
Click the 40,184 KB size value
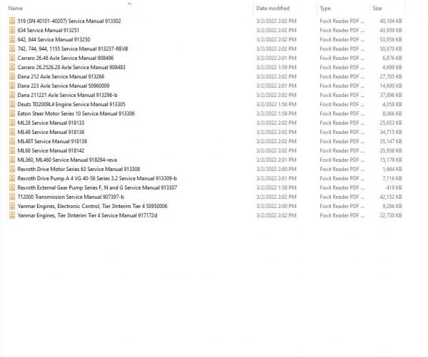tap(391, 21)
